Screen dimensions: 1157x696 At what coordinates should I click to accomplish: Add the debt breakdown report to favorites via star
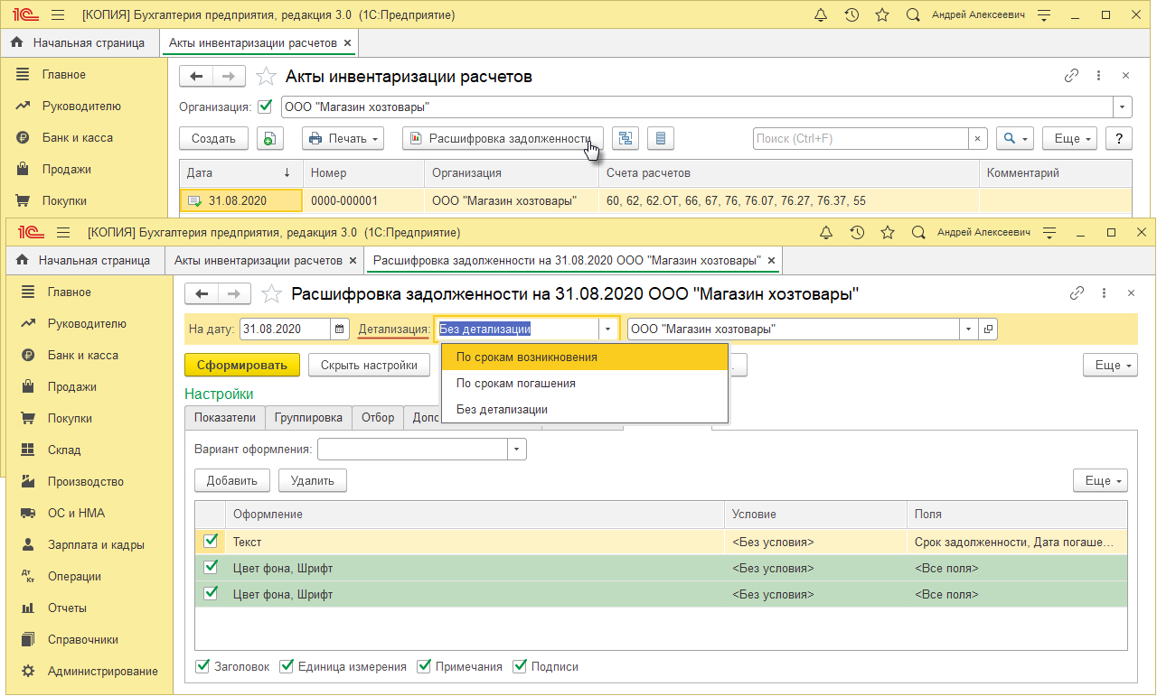tap(270, 293)
